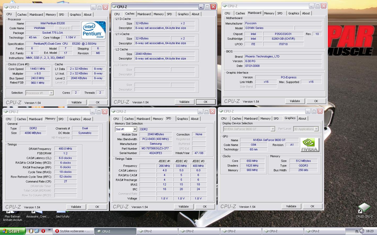Click the processor name 'Intel Pentium E5200'
The height and width of the screenshot is (235, 377).
coord(53,23)
